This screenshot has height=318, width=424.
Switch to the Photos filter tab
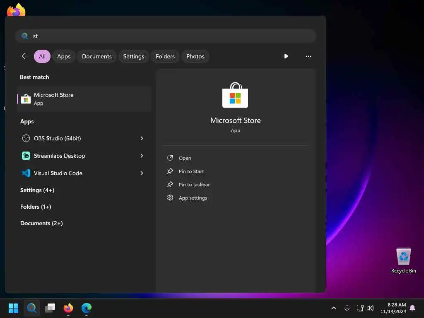click(195, 56)
